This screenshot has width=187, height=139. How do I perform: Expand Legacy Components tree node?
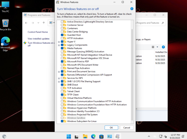59,45
